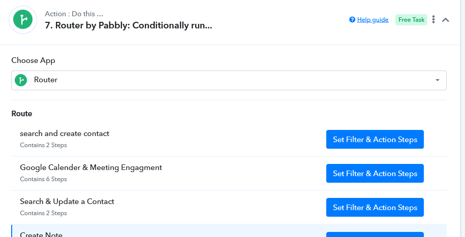Set filter for search and create contact route
The height and width of the screenshot is (237, 465).
(x=375, y=139)
